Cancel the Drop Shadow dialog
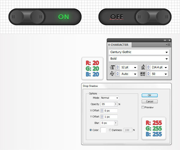 [150, 101]
